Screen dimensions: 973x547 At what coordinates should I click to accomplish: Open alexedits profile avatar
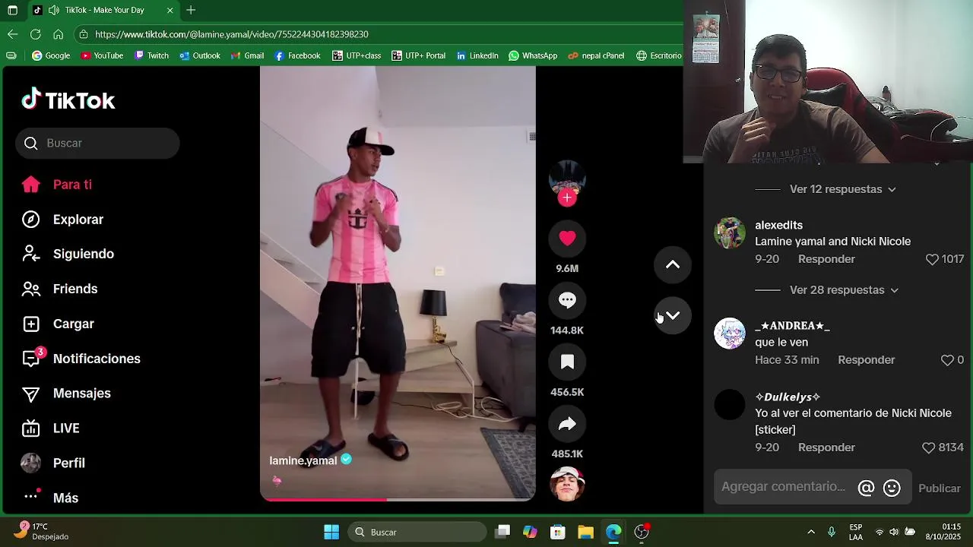click(730, 232)
